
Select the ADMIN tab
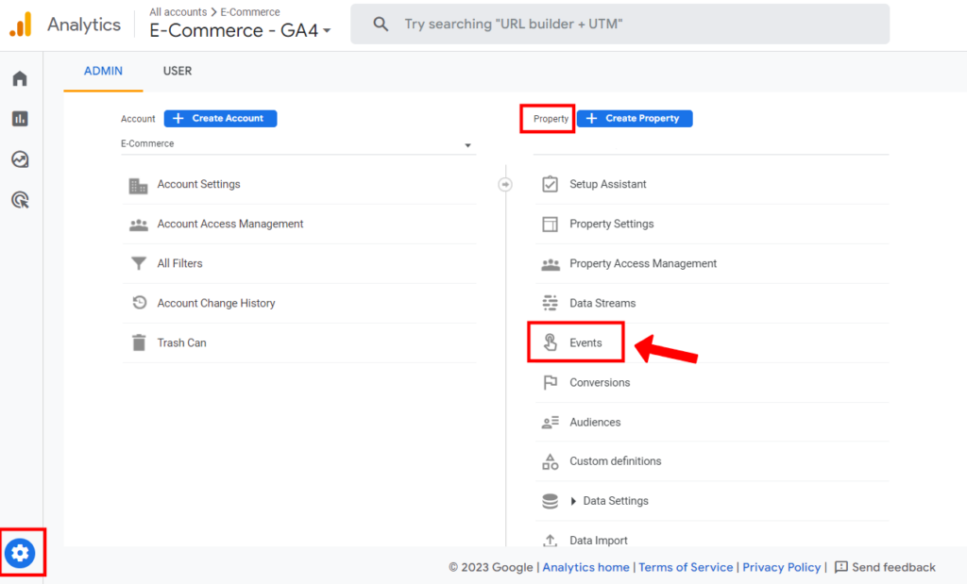pyautogui.click(x=103, y=71)
